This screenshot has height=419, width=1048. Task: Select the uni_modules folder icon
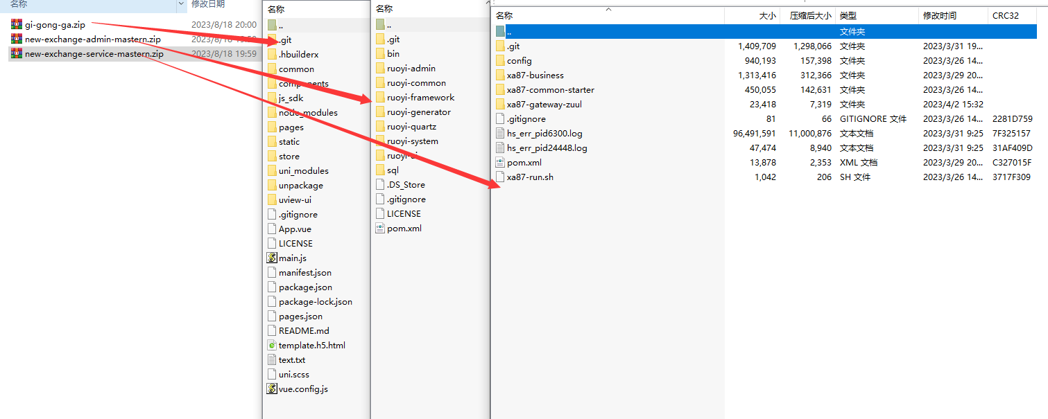[x=272, y=170]
